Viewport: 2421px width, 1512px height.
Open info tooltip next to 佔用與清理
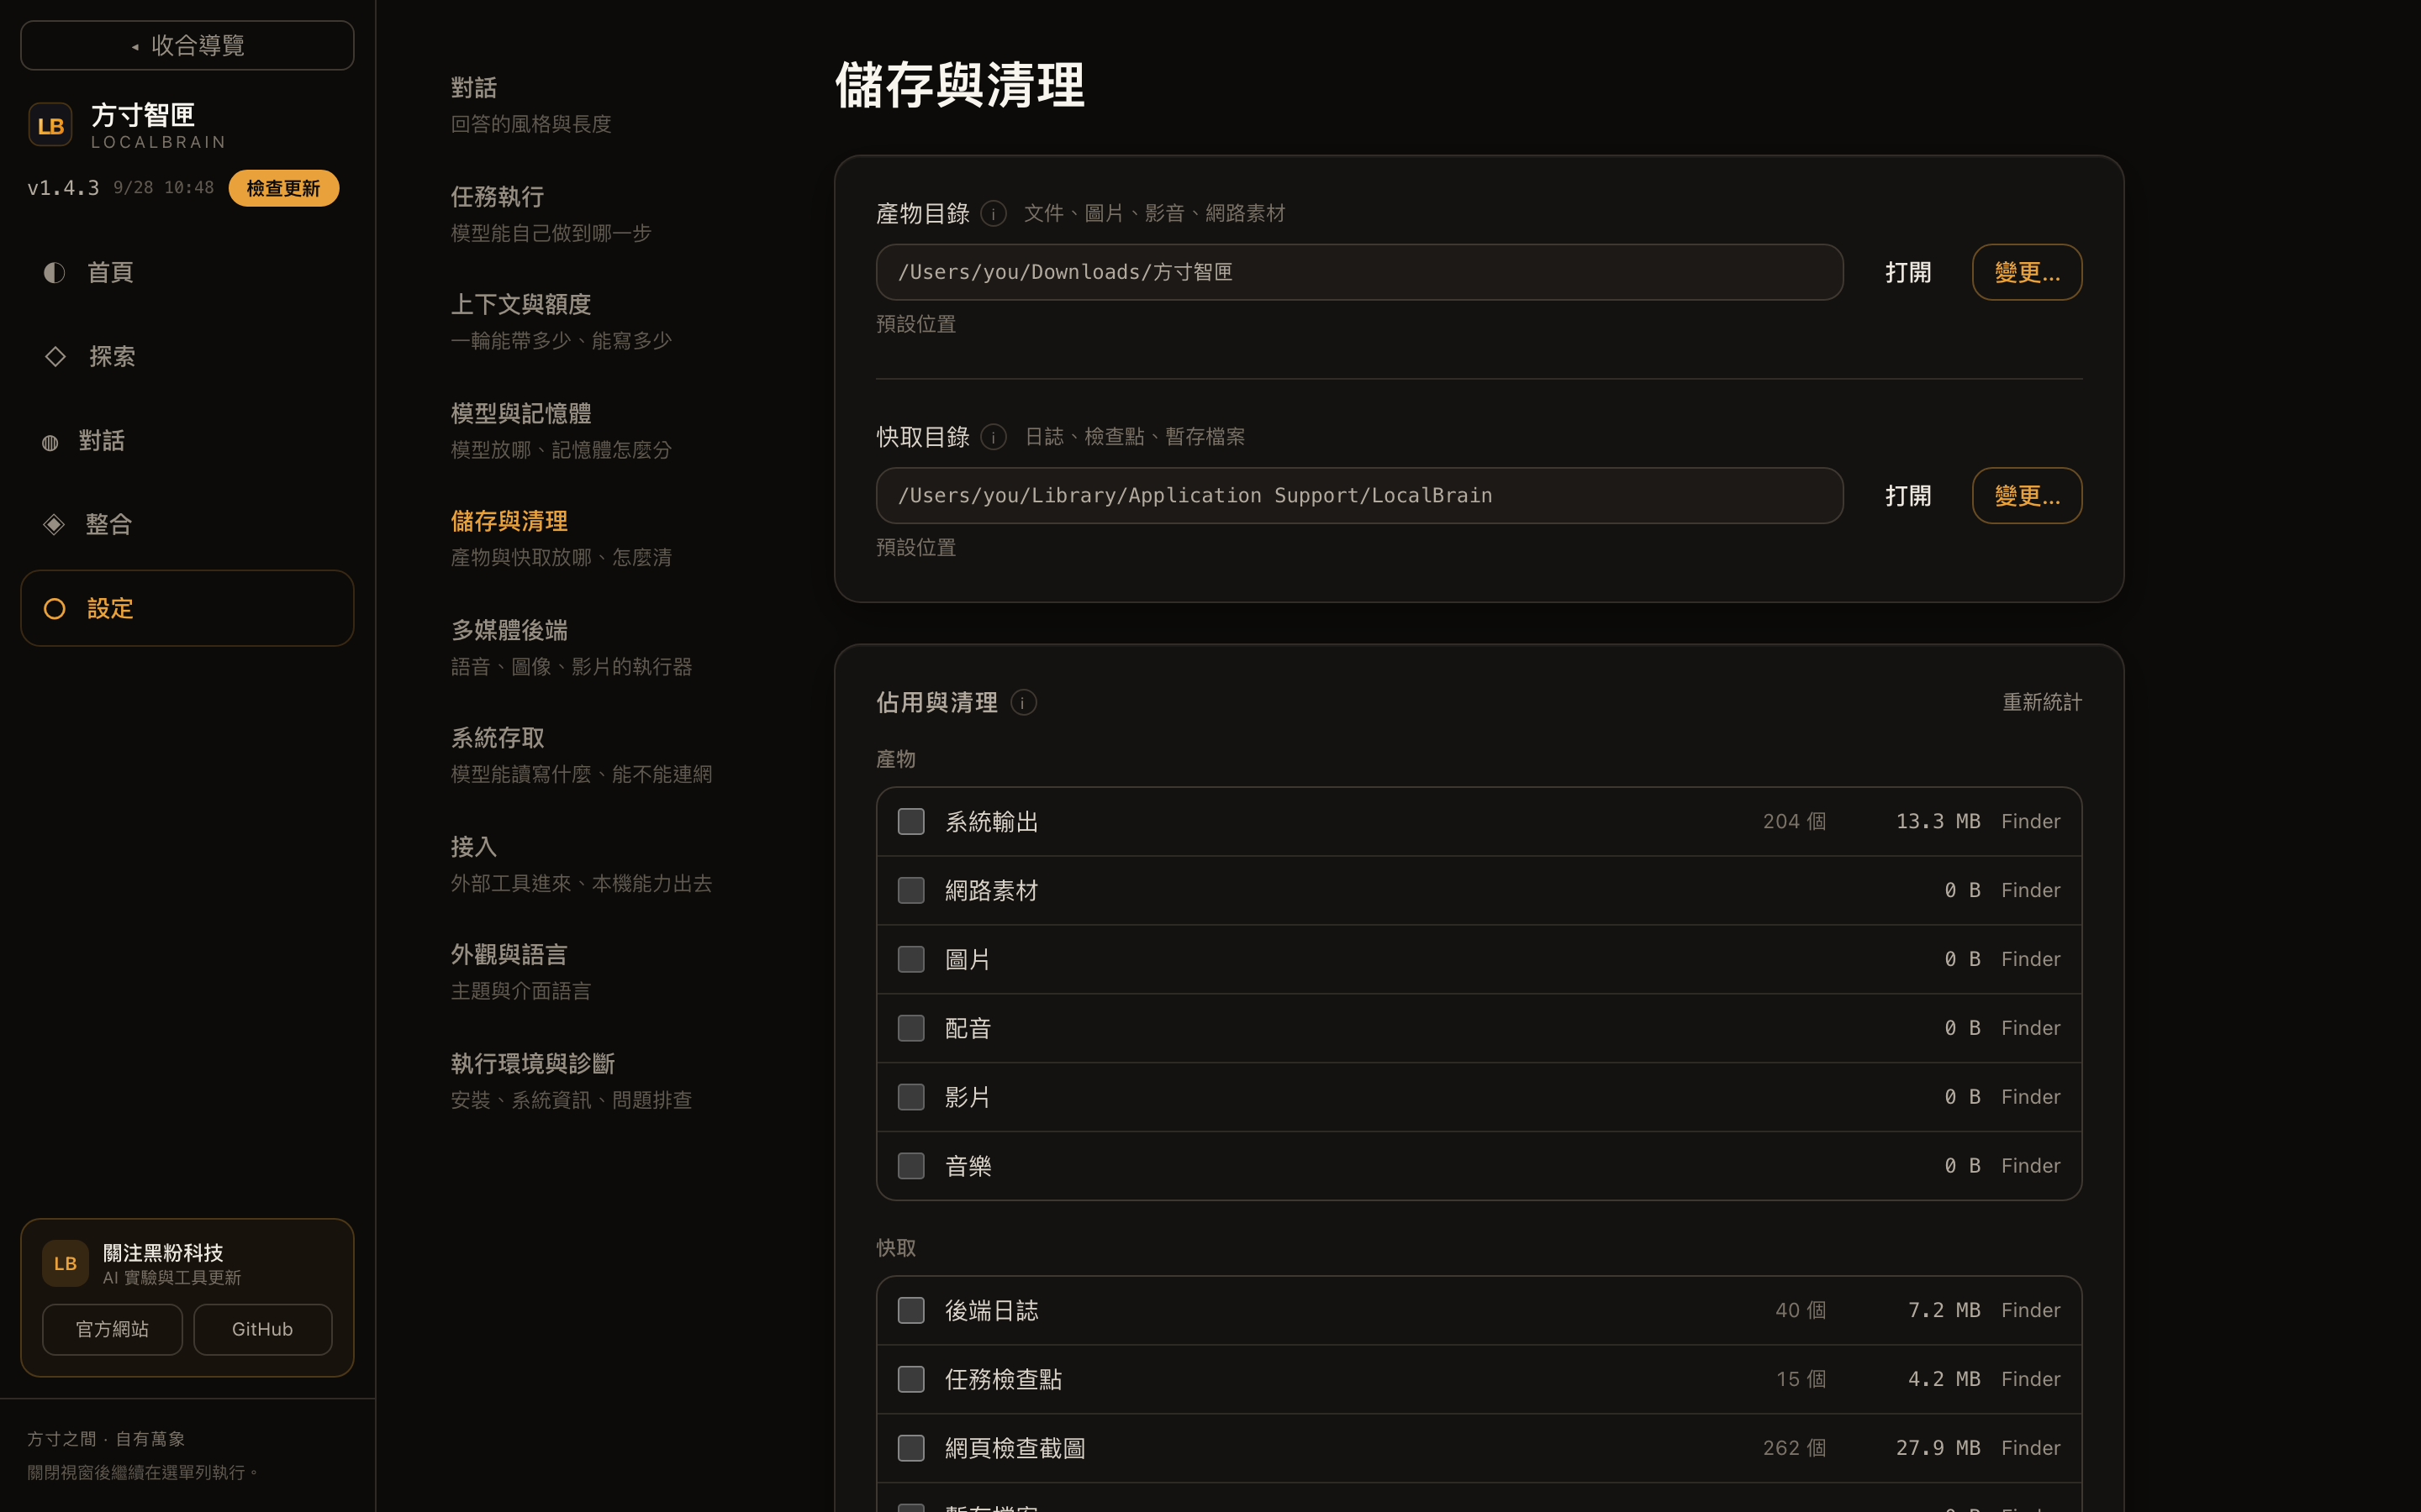coord(1022,702)
